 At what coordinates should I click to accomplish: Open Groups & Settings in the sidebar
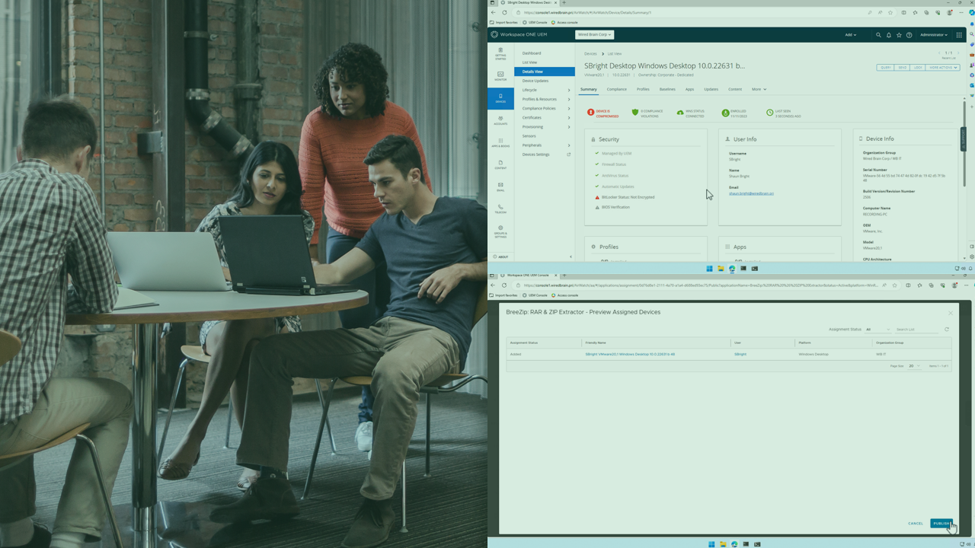tap(500, 231)
